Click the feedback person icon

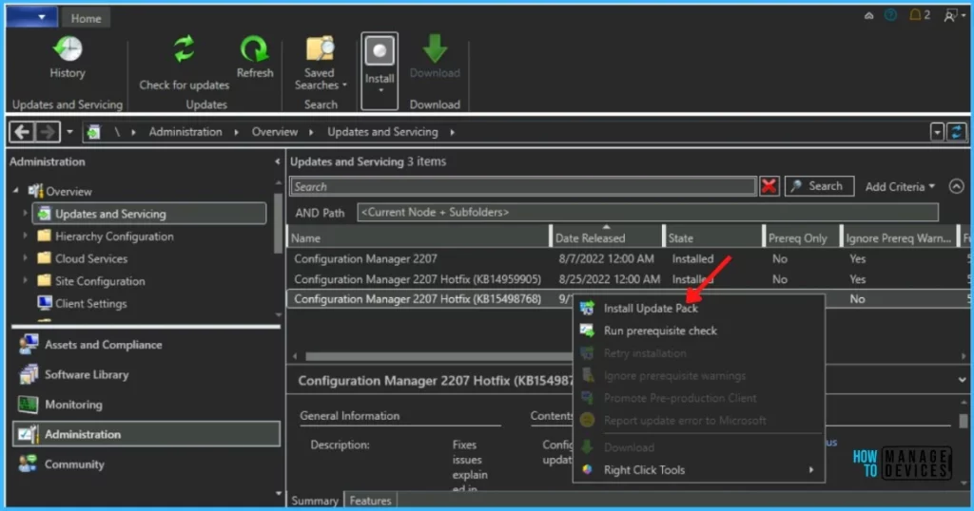[x=950, y=15]
